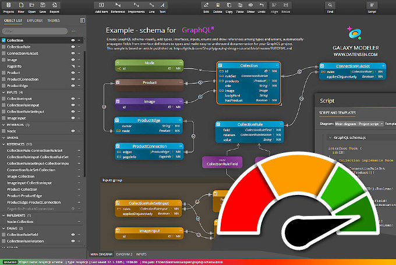The width and height of the screenshot is (396, 265).
Task: Select the Implements tool
Action: click(x=136, y=8)
